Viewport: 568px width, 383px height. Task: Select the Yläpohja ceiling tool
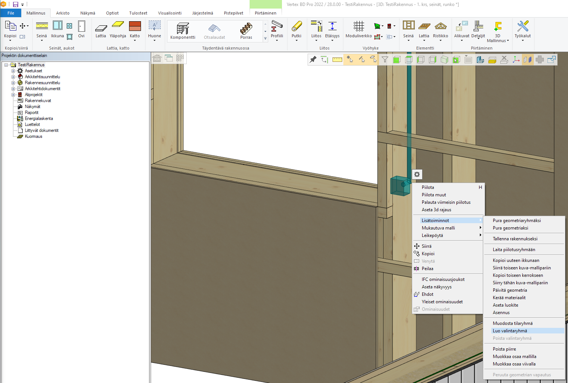point(118,29)
